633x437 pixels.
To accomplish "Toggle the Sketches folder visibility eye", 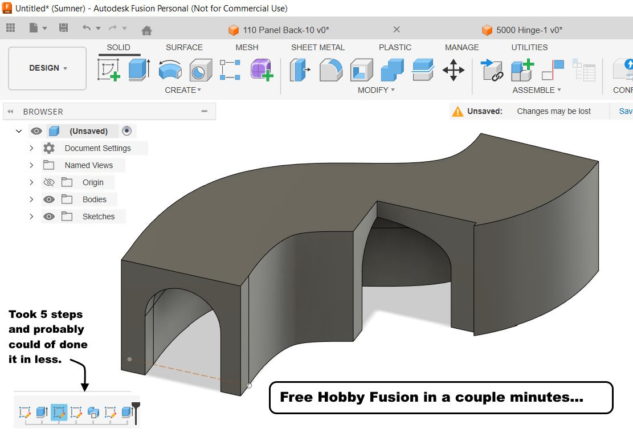I will click(49, 217).
